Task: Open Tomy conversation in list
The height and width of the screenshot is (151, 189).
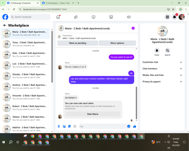Action: pos(25,44)
